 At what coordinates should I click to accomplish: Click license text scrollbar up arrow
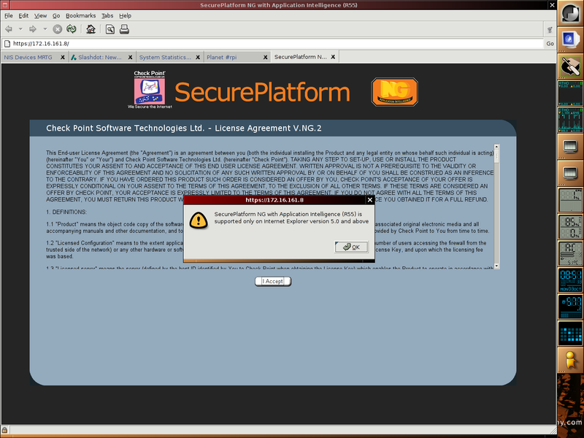(496, 147)
